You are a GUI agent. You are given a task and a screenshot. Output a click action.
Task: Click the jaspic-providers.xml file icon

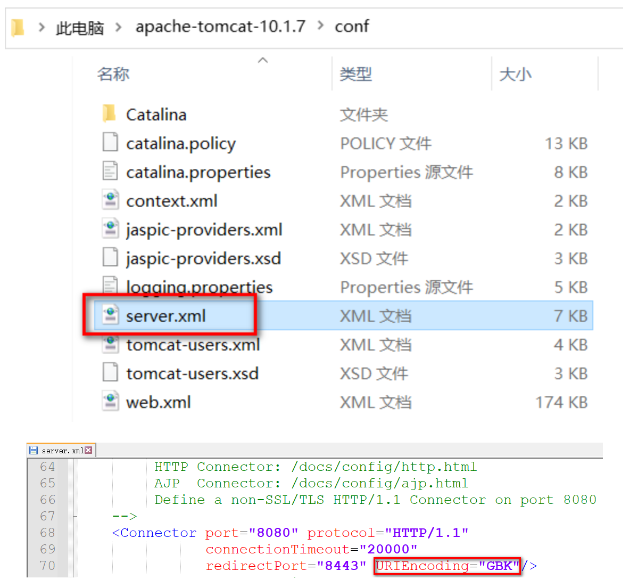pyautogui.click(x=110, y=229)
